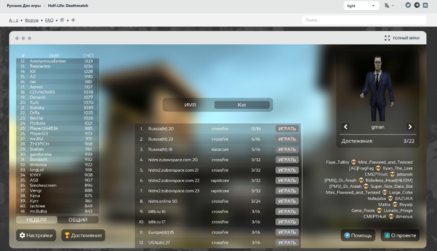Image resolution: width=437 pixels, height=251 pixels.
Task: Play on hldm2.zubovspace.com 23 server
Action: pos(287,191)
